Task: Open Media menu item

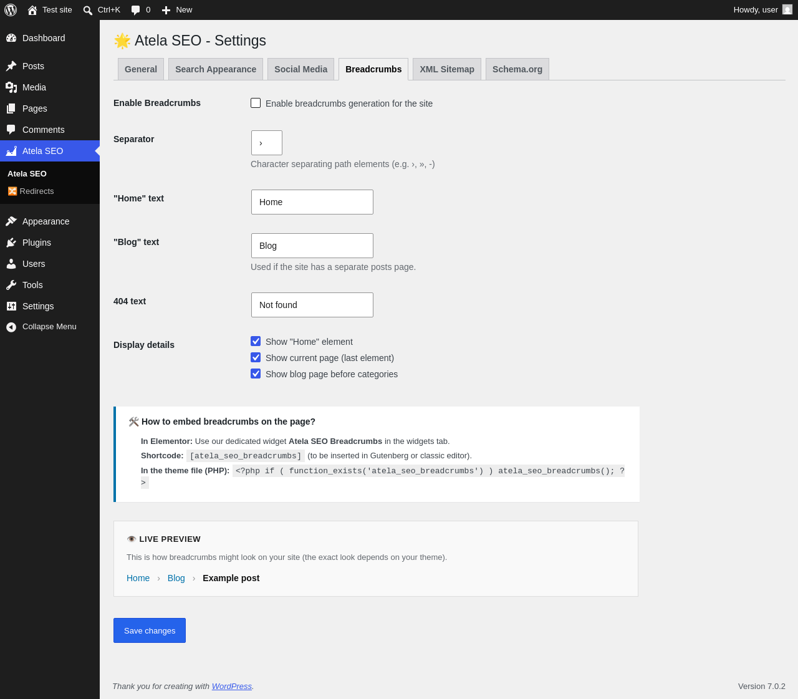Action: point(50,87)
